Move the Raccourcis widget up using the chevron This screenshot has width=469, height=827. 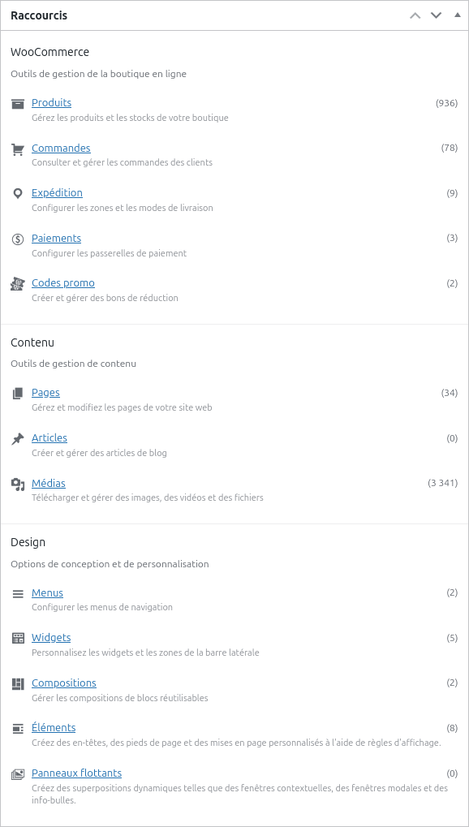pyautogui.click(x=415, y=15)
